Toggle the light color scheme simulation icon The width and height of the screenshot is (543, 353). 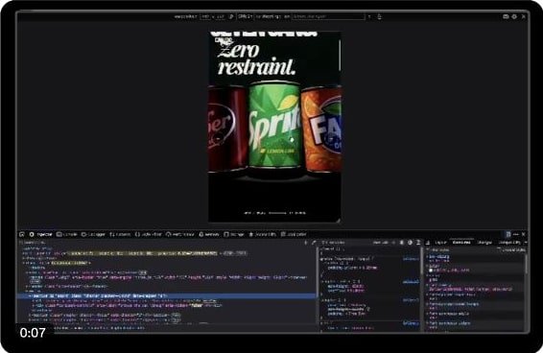point(402,243)
